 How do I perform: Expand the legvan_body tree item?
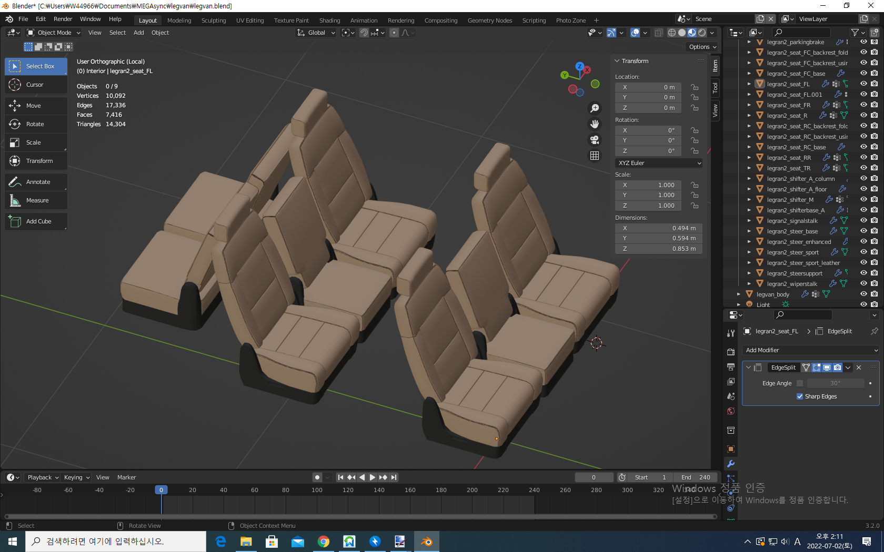coord(739,294)
